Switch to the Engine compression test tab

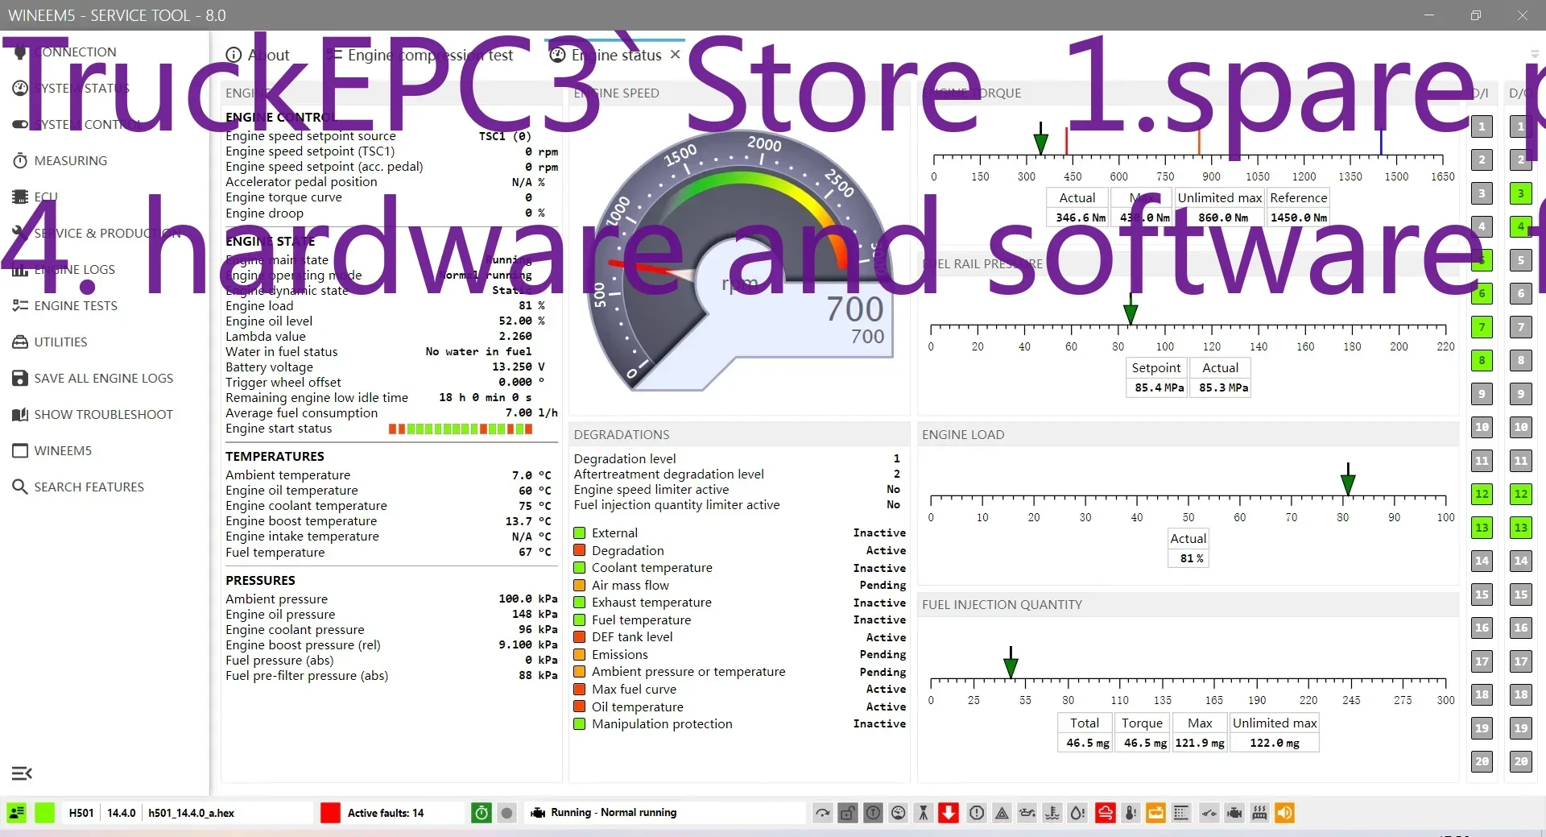[431, 55]
